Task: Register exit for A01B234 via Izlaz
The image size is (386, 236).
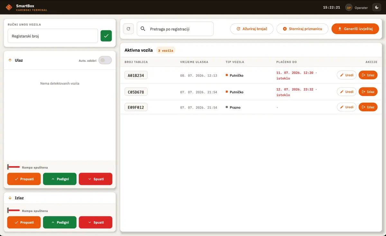Action: point(368,75)
